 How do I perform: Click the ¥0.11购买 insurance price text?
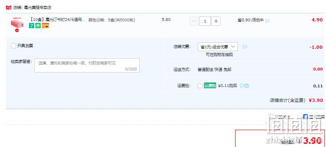227,86
